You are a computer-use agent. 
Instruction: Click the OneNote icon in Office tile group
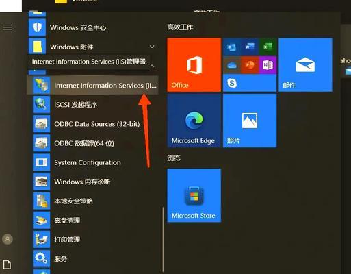point(268,65)
